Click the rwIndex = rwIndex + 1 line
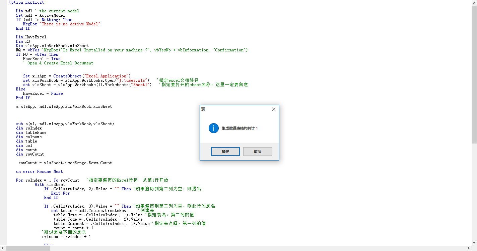This screenshot has height=251, width=477. tap(66, 237)
